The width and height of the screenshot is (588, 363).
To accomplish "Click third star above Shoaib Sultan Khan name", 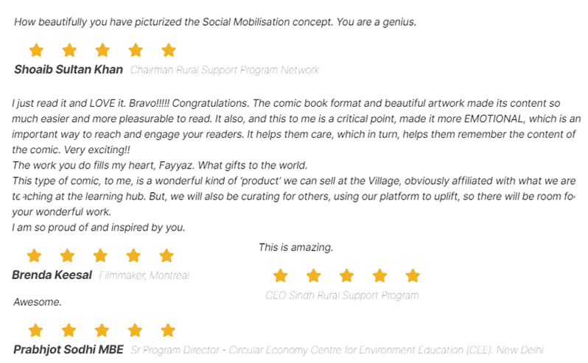I will tap(102, 50).
